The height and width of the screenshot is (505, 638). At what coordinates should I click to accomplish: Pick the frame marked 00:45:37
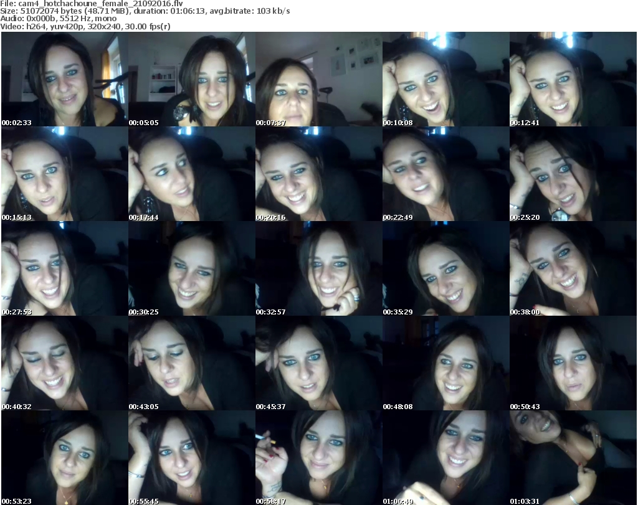point(318,363)
